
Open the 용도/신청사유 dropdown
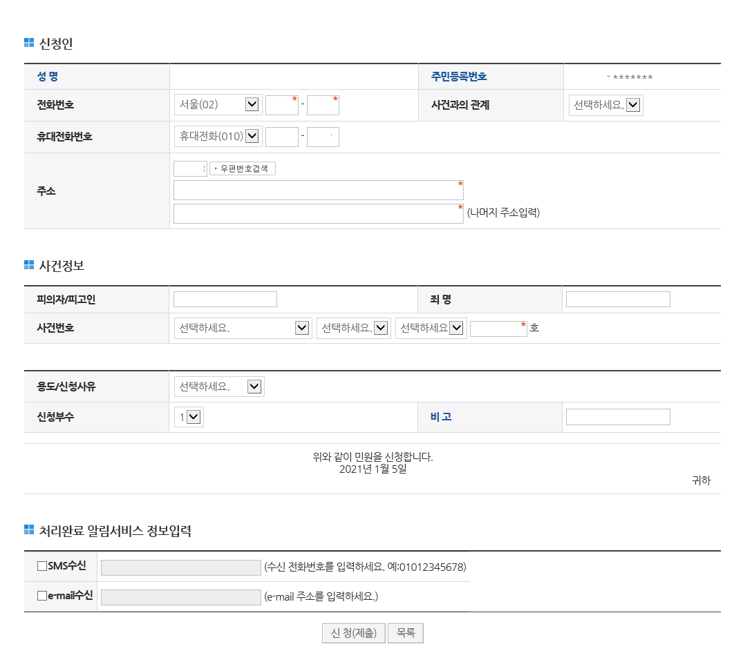coord(219,387)
